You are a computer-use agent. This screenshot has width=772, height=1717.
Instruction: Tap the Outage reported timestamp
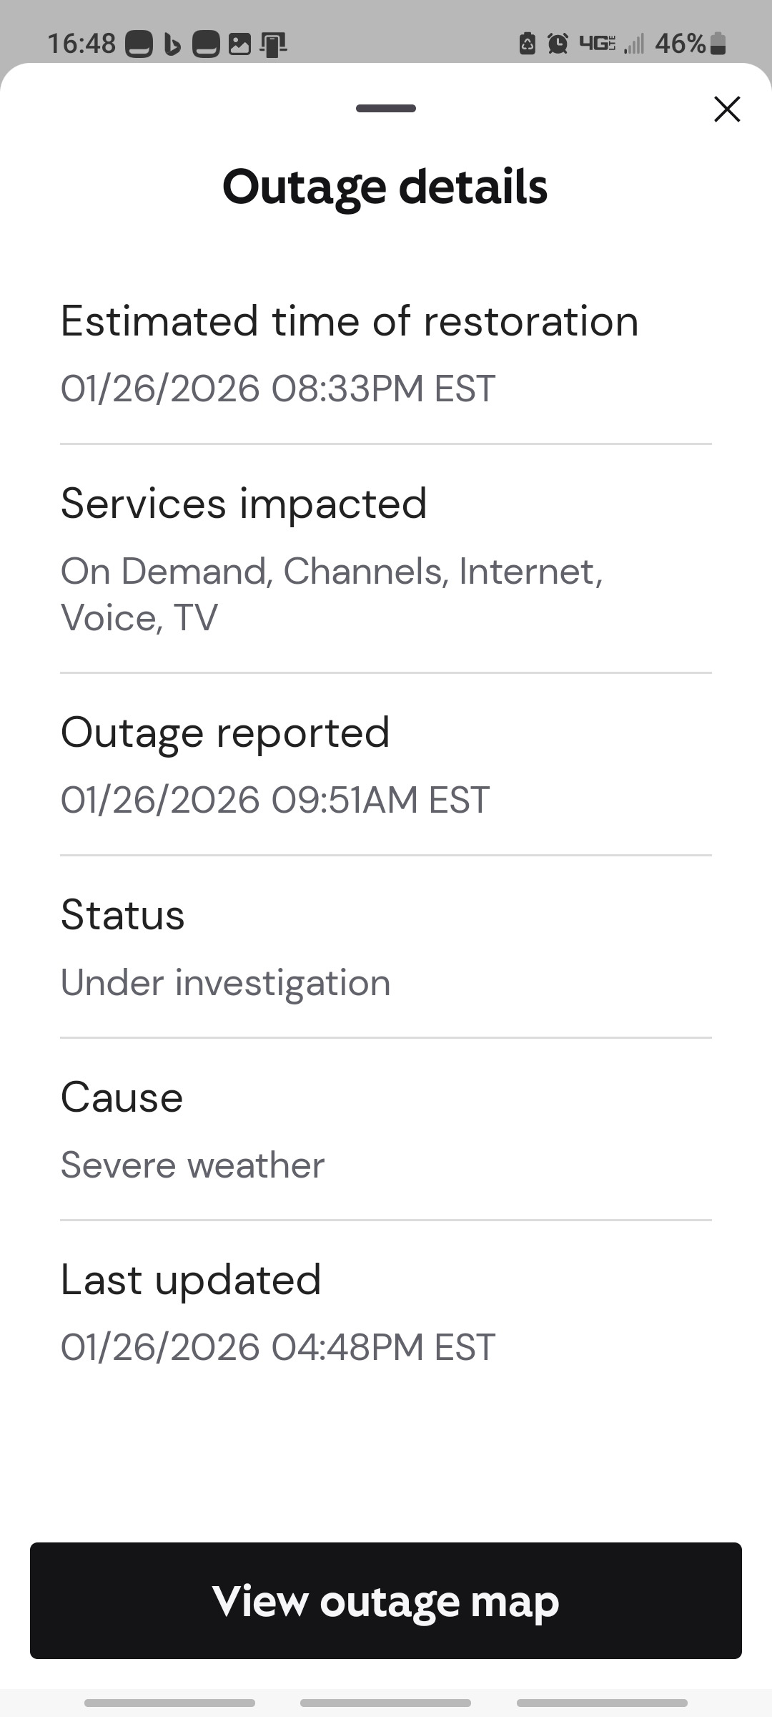[274, 800]
